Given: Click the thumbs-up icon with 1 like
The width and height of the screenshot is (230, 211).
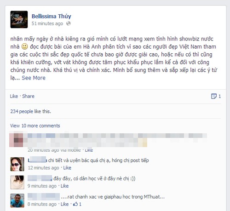Looking at the screenshot, I should pos(75,204).
